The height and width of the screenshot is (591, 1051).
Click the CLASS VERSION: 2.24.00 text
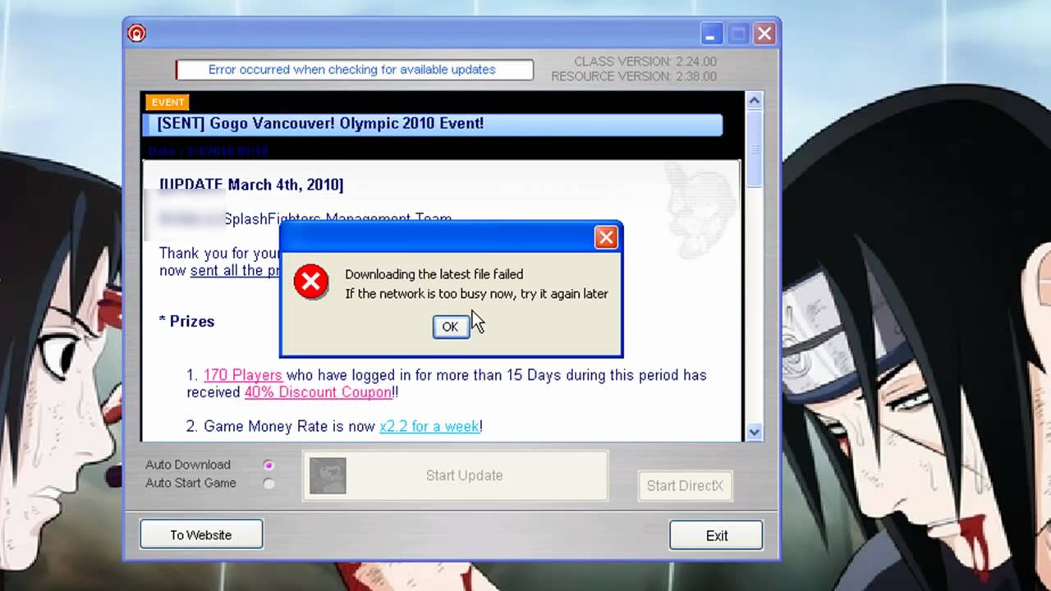pos(645,62)
